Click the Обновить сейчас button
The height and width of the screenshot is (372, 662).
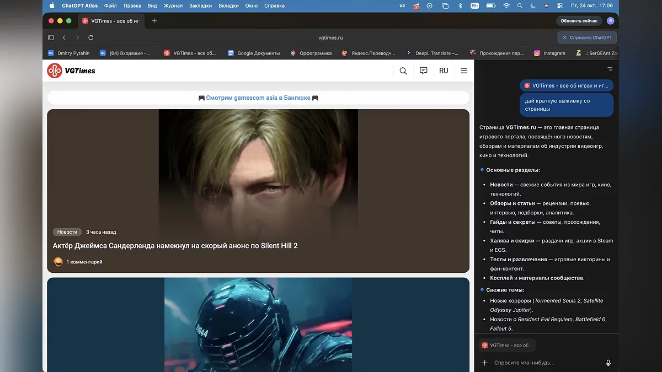tap(579, 21)
